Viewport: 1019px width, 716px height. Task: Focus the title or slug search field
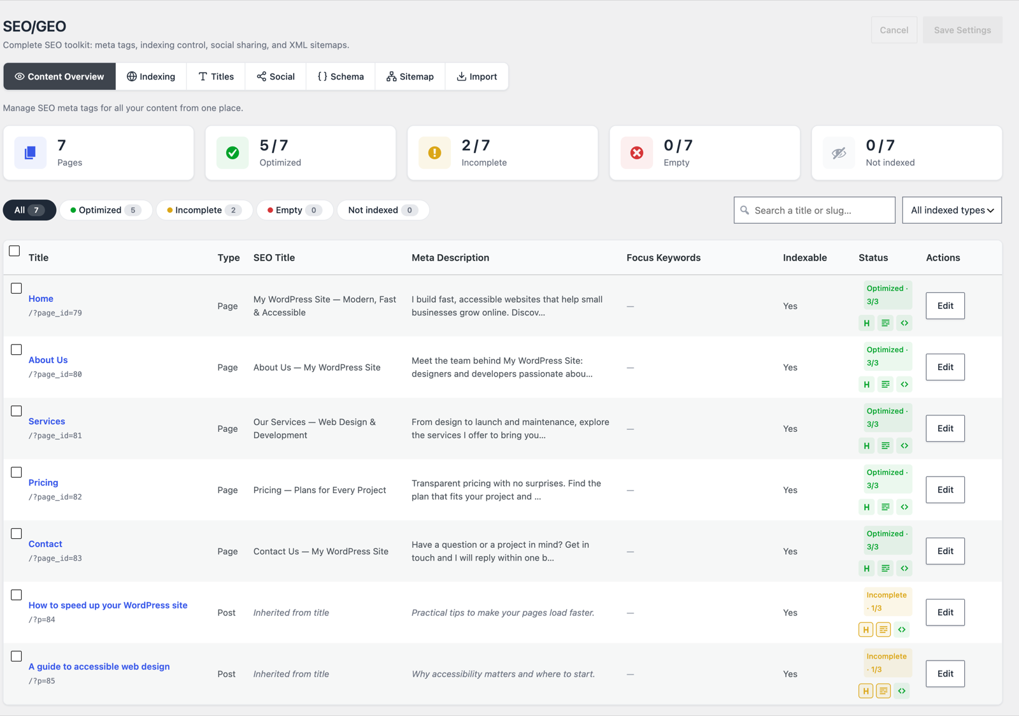(815, 210)
